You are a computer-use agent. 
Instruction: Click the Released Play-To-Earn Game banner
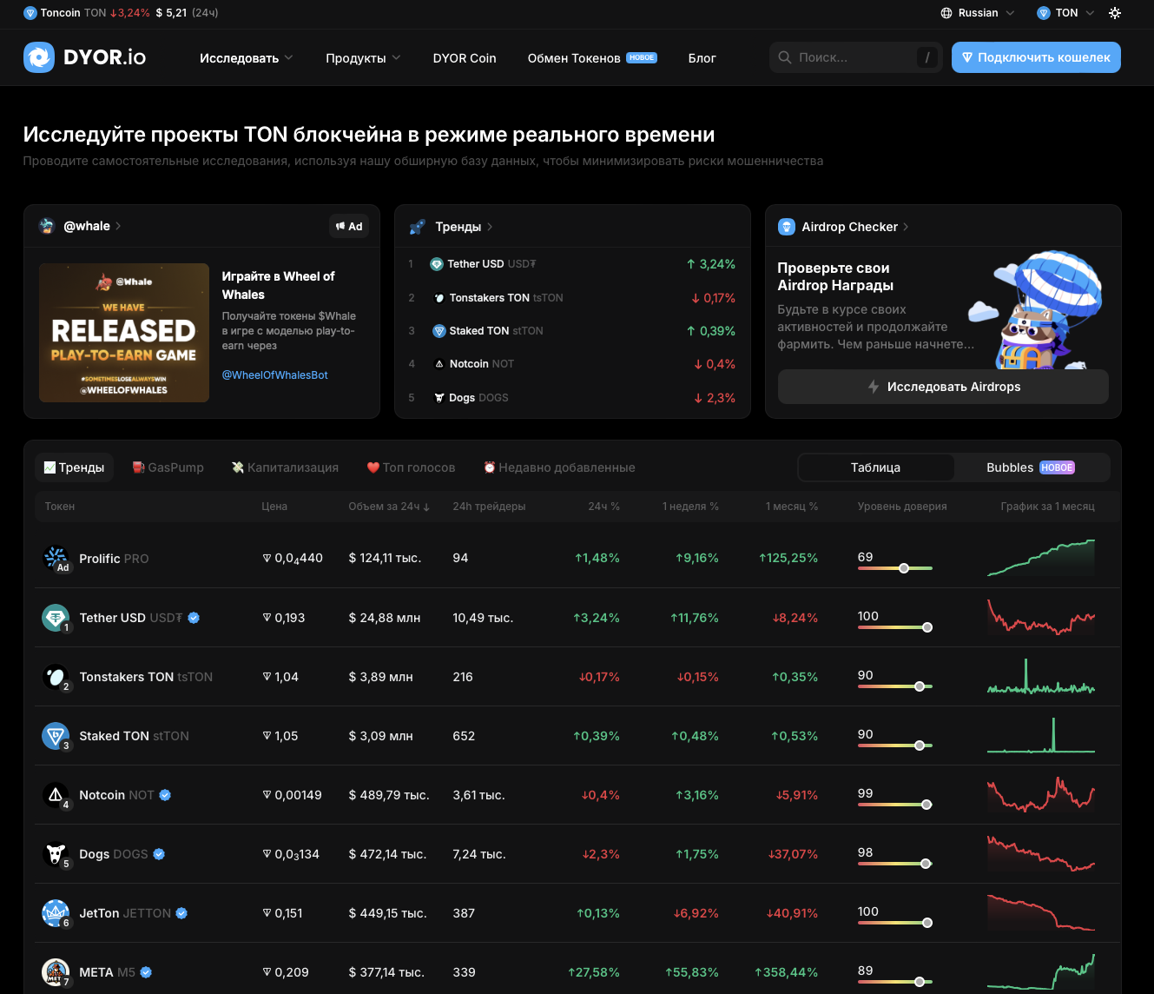124,333
